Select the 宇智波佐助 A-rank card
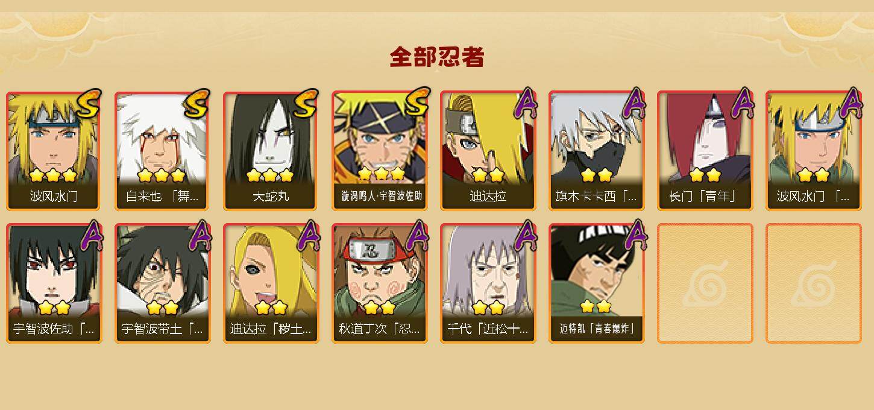The height and width of the screenshot is (410, 874). click(54, 283)
